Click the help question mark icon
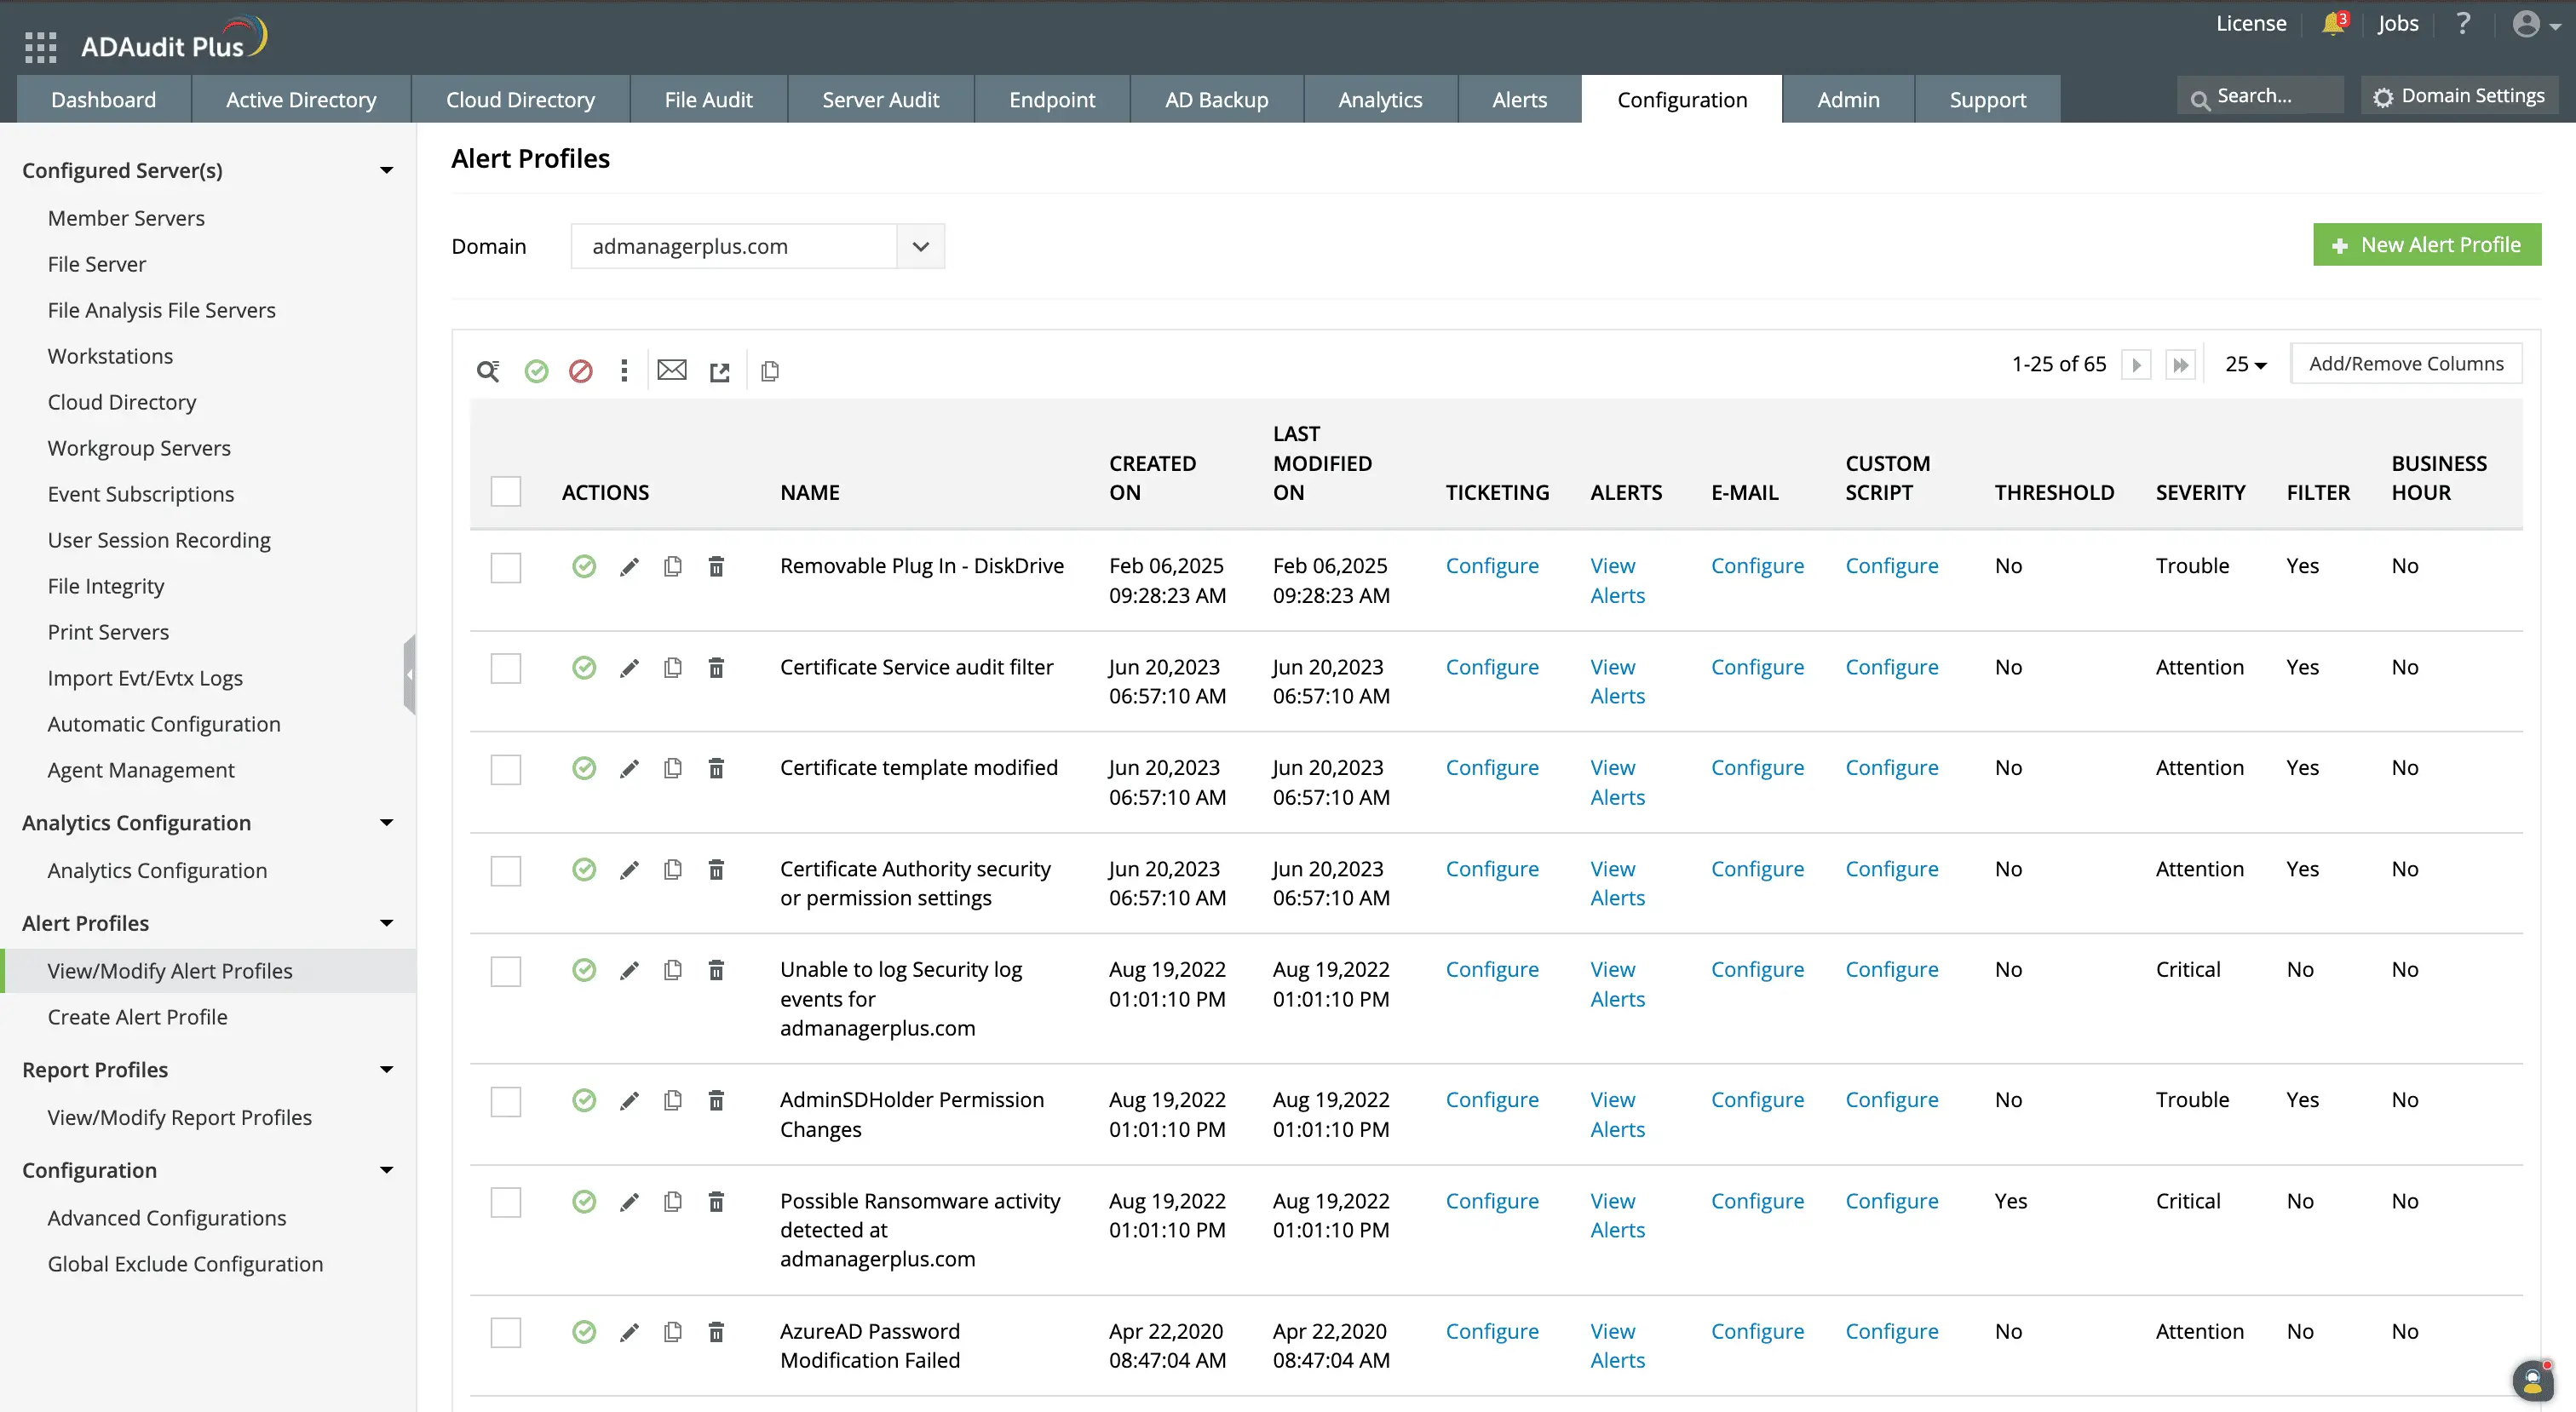Viewport: 2576px width, 1412px height. 2463,23
